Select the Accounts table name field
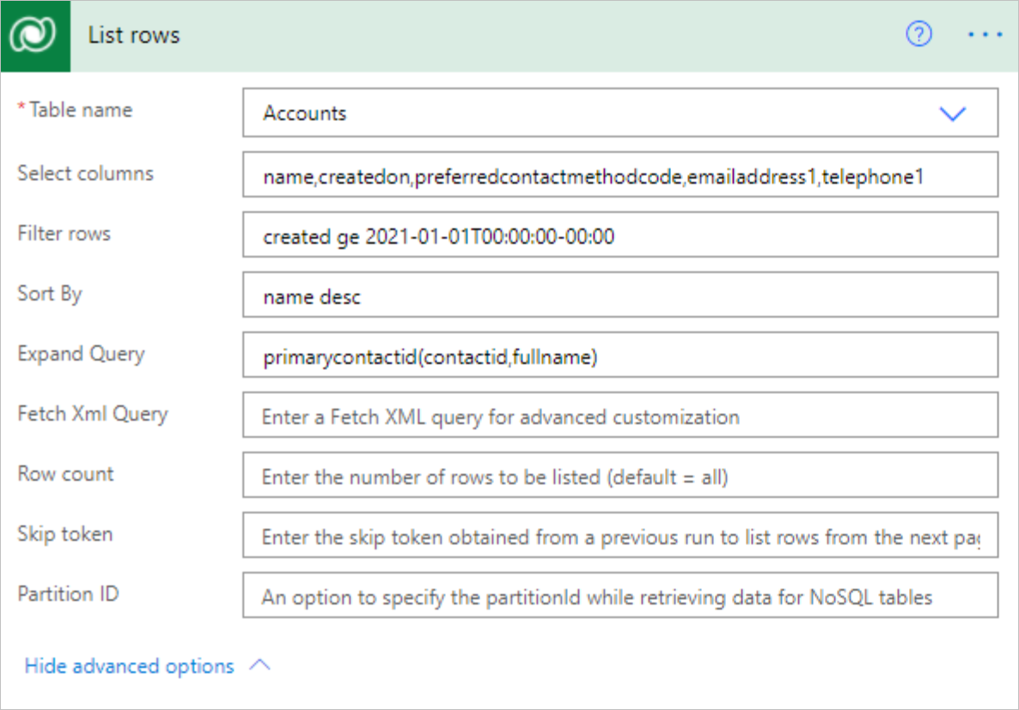This screenshot has width=1019, height=710. tap(620, 112)
